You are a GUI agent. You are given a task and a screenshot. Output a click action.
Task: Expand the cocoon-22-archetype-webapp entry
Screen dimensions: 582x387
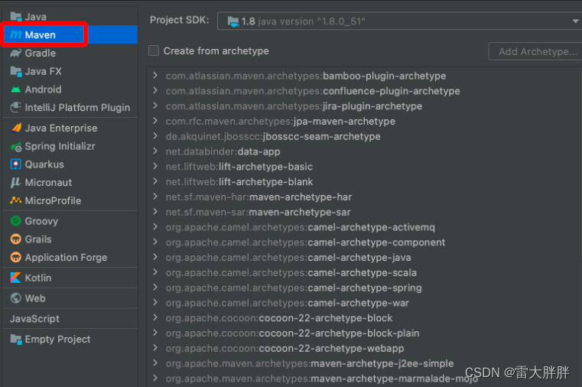point(155,348)
